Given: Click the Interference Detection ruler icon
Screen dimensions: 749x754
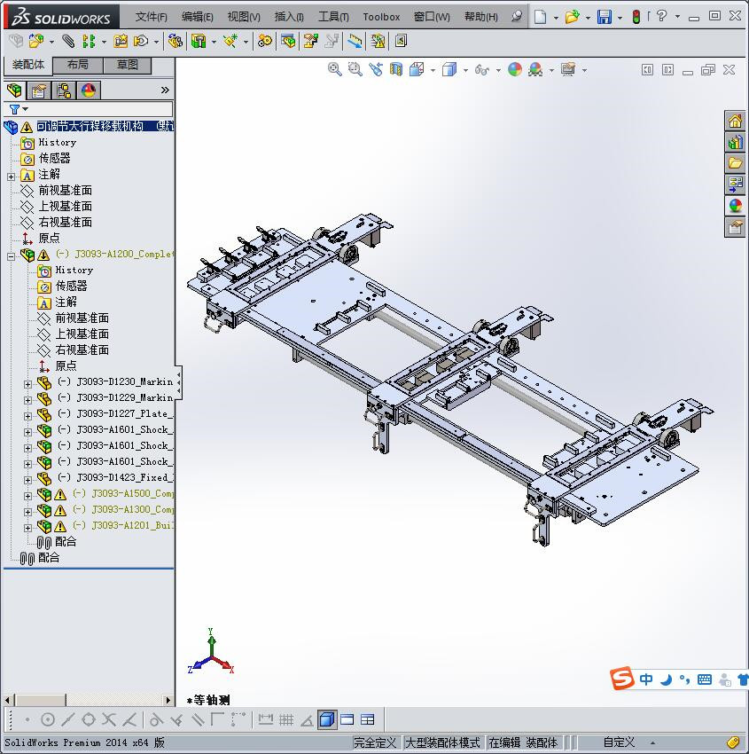Looking at the screenshot, I should (355, 42).
